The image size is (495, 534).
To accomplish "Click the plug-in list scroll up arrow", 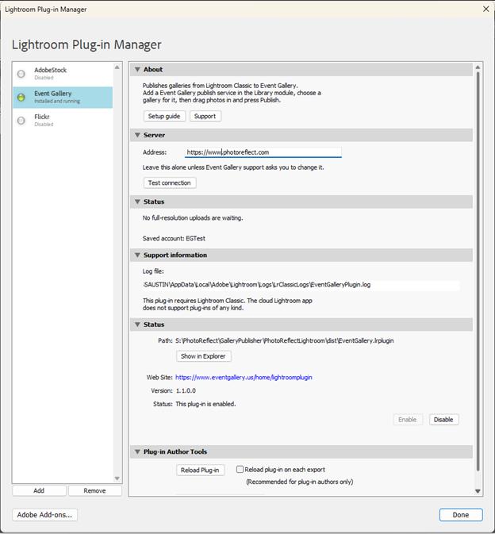I will point(117,67).
